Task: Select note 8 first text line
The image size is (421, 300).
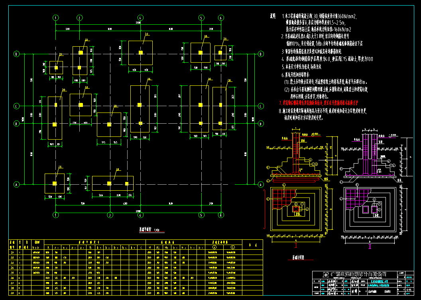Action: pos(323,111)
